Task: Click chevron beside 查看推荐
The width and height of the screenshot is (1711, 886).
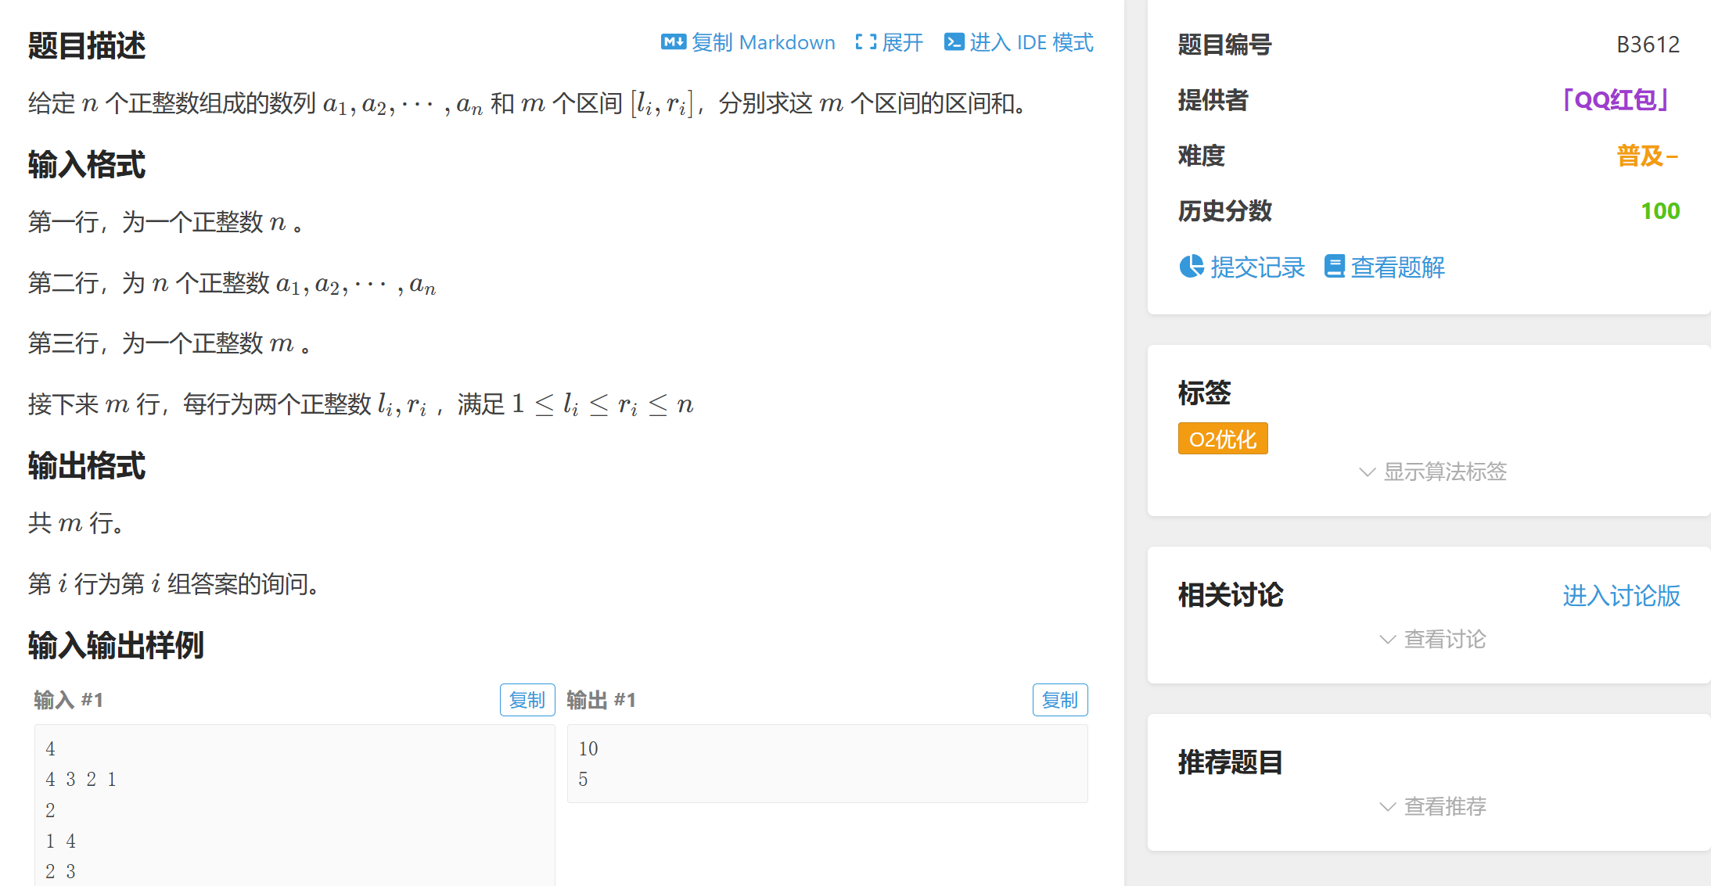Action: point(1387,807)
